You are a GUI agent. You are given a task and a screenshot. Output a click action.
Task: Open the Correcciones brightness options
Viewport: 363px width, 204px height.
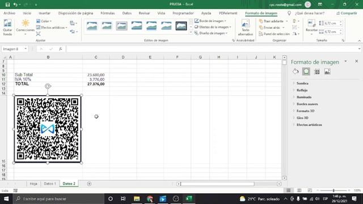25,28
